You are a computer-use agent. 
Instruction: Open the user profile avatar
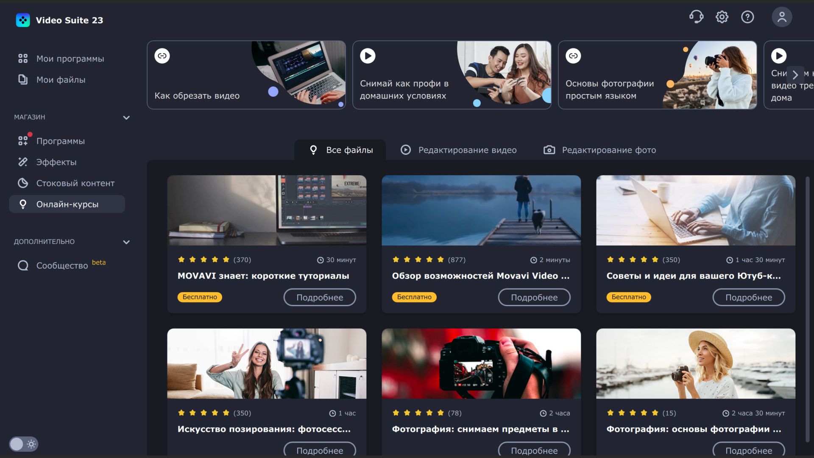(782, 17)
